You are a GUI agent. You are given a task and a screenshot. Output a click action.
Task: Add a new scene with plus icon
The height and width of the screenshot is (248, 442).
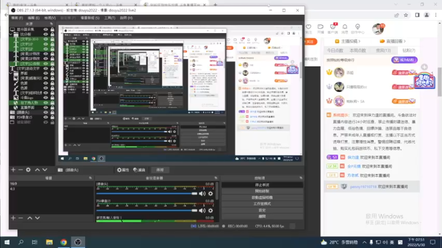(x=13, y=218)
